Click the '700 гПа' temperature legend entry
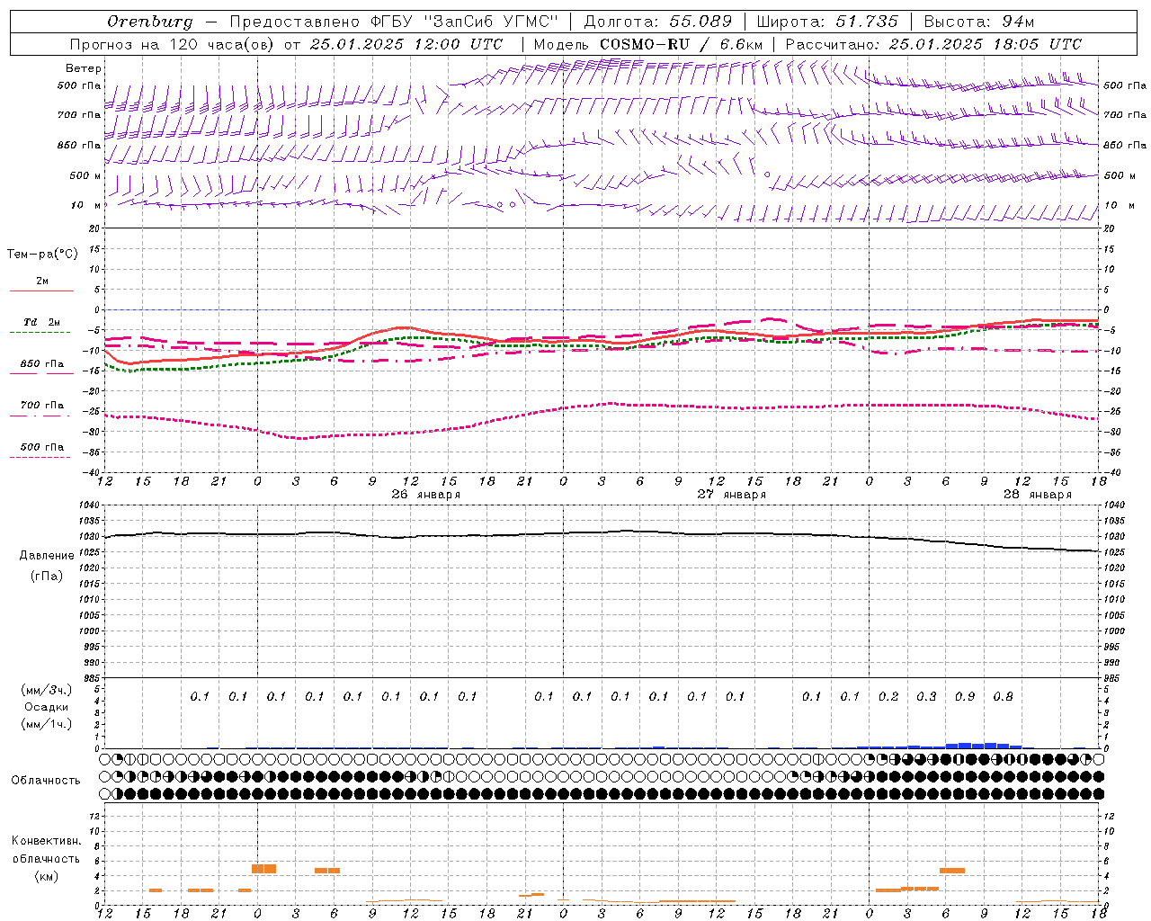This screenshot has height=921, width=1151. pos(42,406)
